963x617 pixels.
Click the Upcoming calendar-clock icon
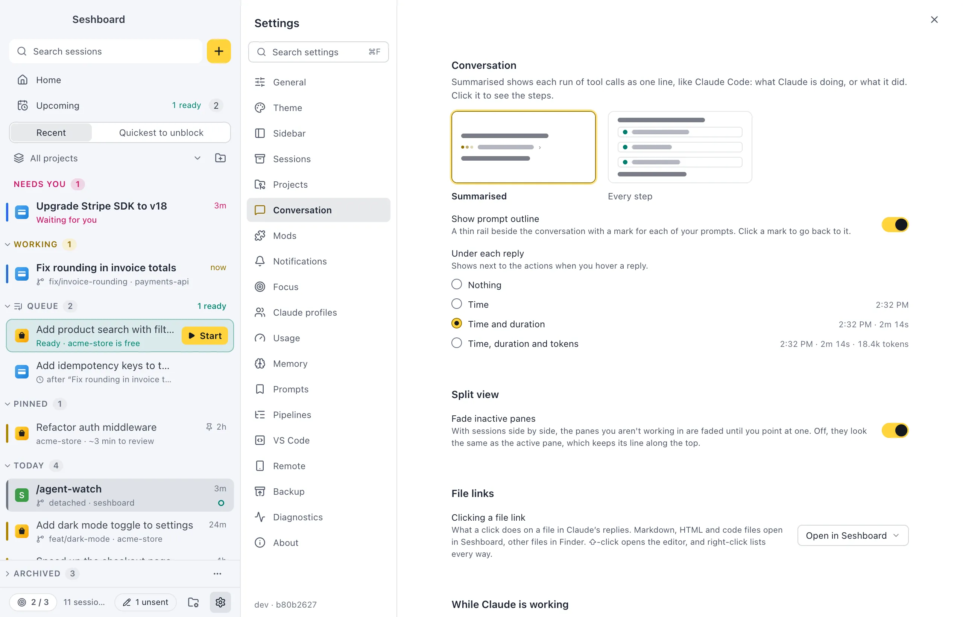coord(23,105)
